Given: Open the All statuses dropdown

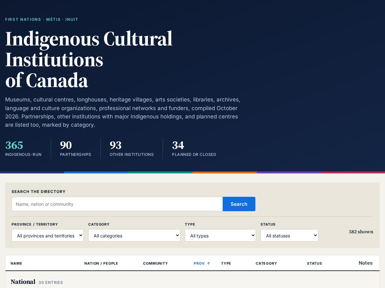Looking at the screenshot, I should (x=289, y=235).
